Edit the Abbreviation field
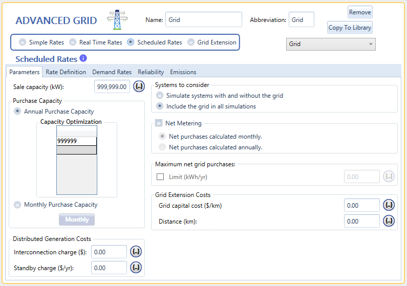407x286 pixels. [302, 20]
